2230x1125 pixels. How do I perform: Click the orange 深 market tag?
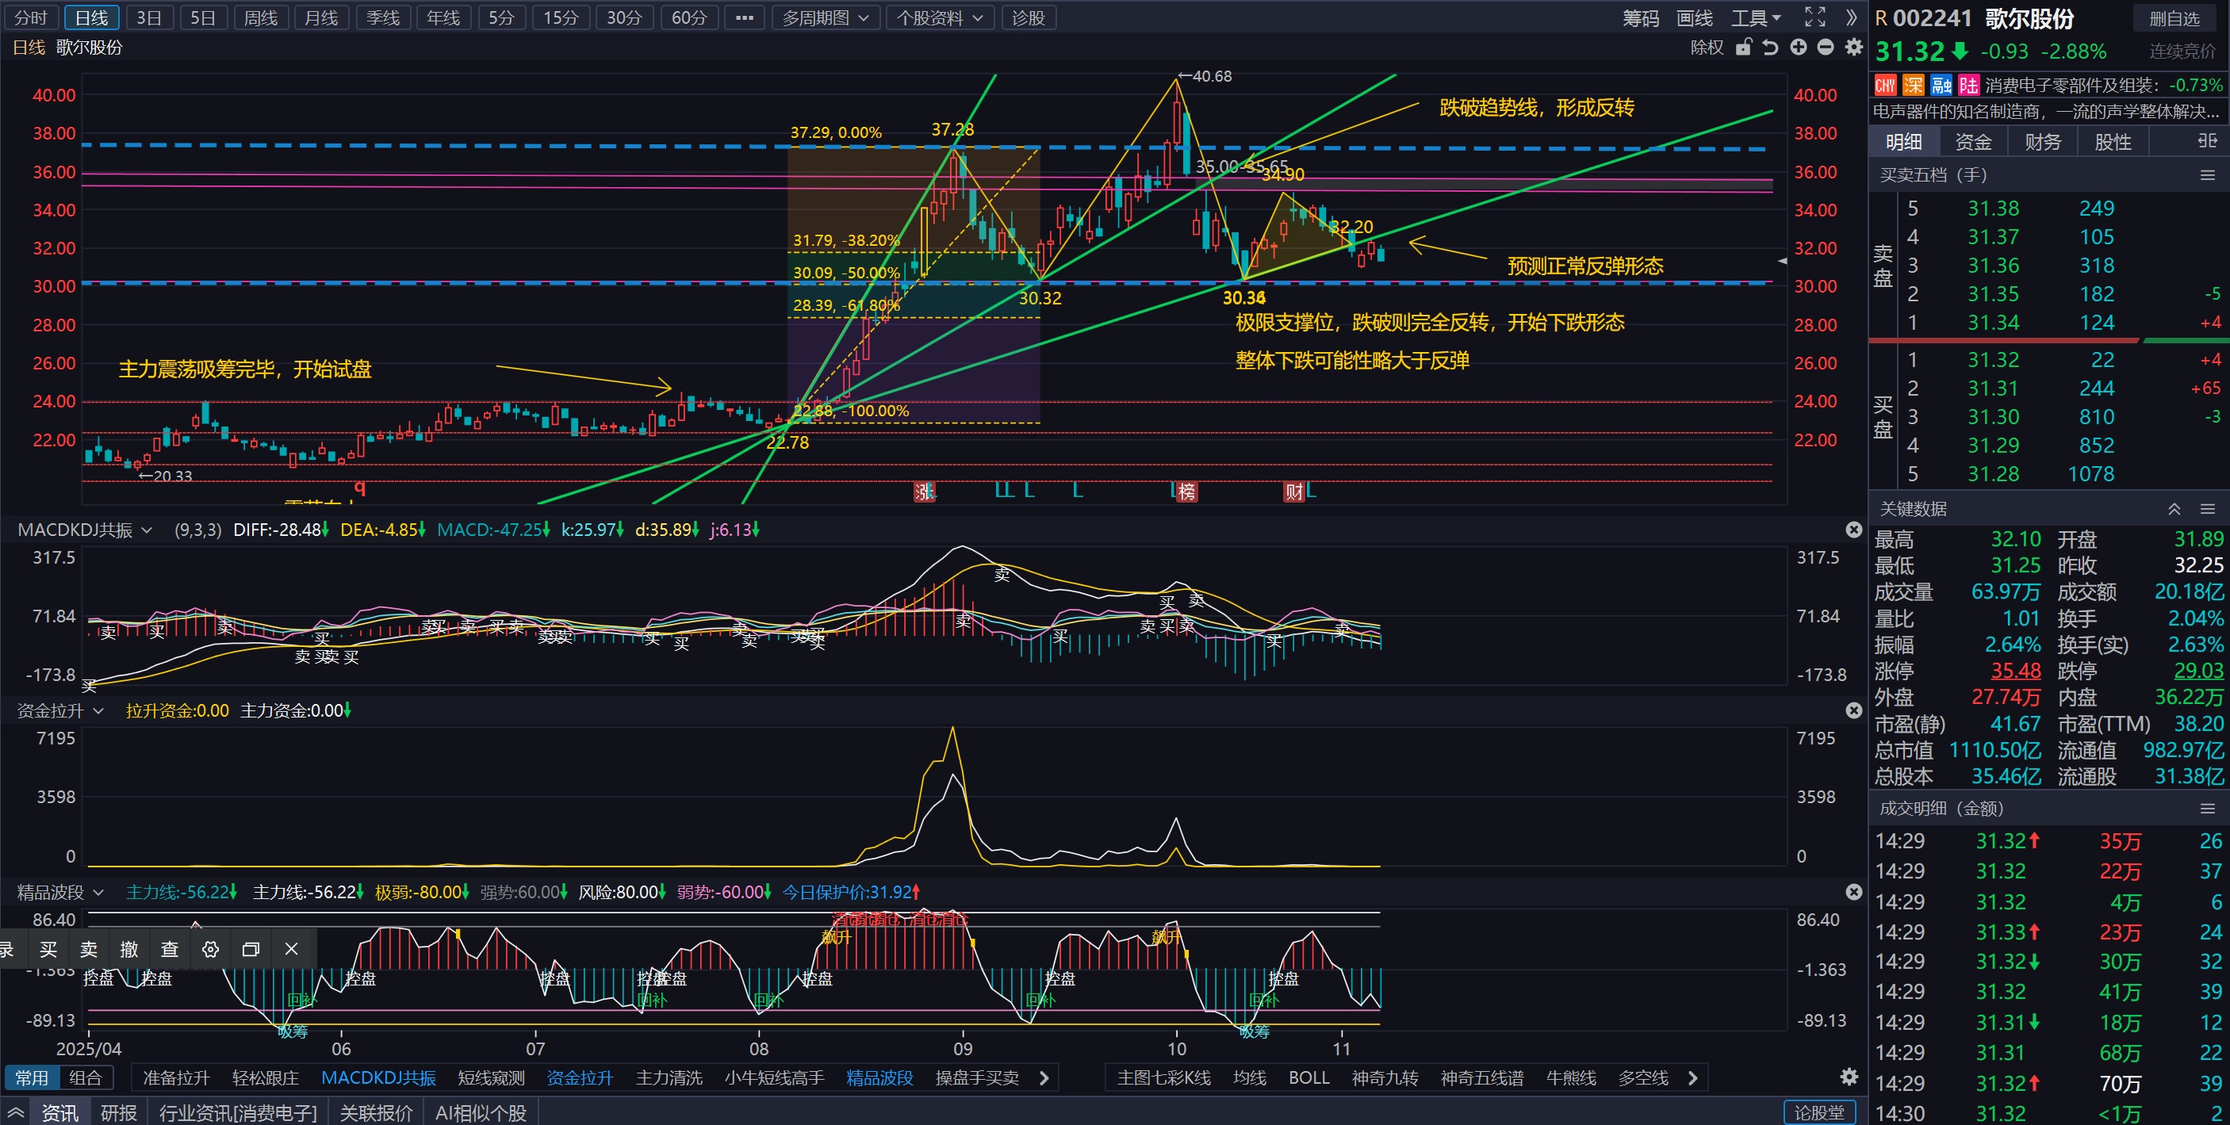[1913, 85]
